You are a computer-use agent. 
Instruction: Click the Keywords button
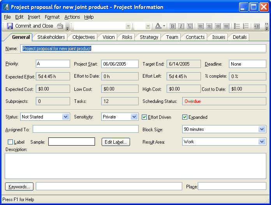[x=19, y=187]
